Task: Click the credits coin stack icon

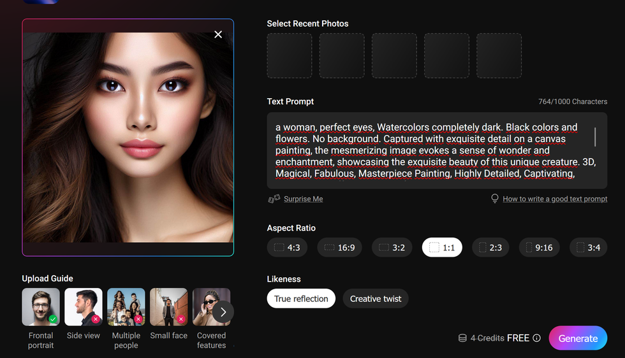Action: coord(462,338)
